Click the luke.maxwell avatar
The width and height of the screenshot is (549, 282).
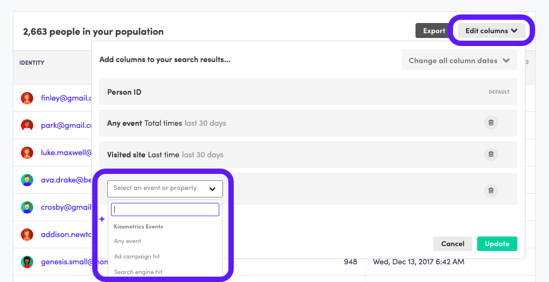(27, 153)
